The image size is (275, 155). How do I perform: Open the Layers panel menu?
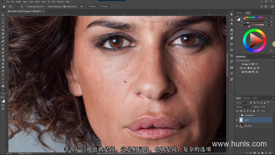pyautogui.click(x=273, y=98)
